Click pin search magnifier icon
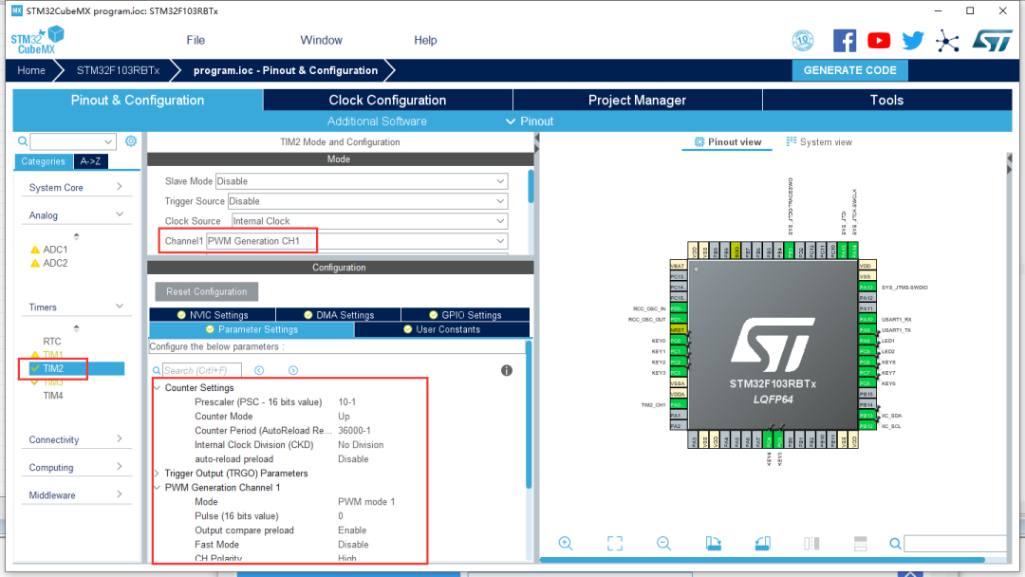Viewport: 1025px width, 577px height. point(895,543)
